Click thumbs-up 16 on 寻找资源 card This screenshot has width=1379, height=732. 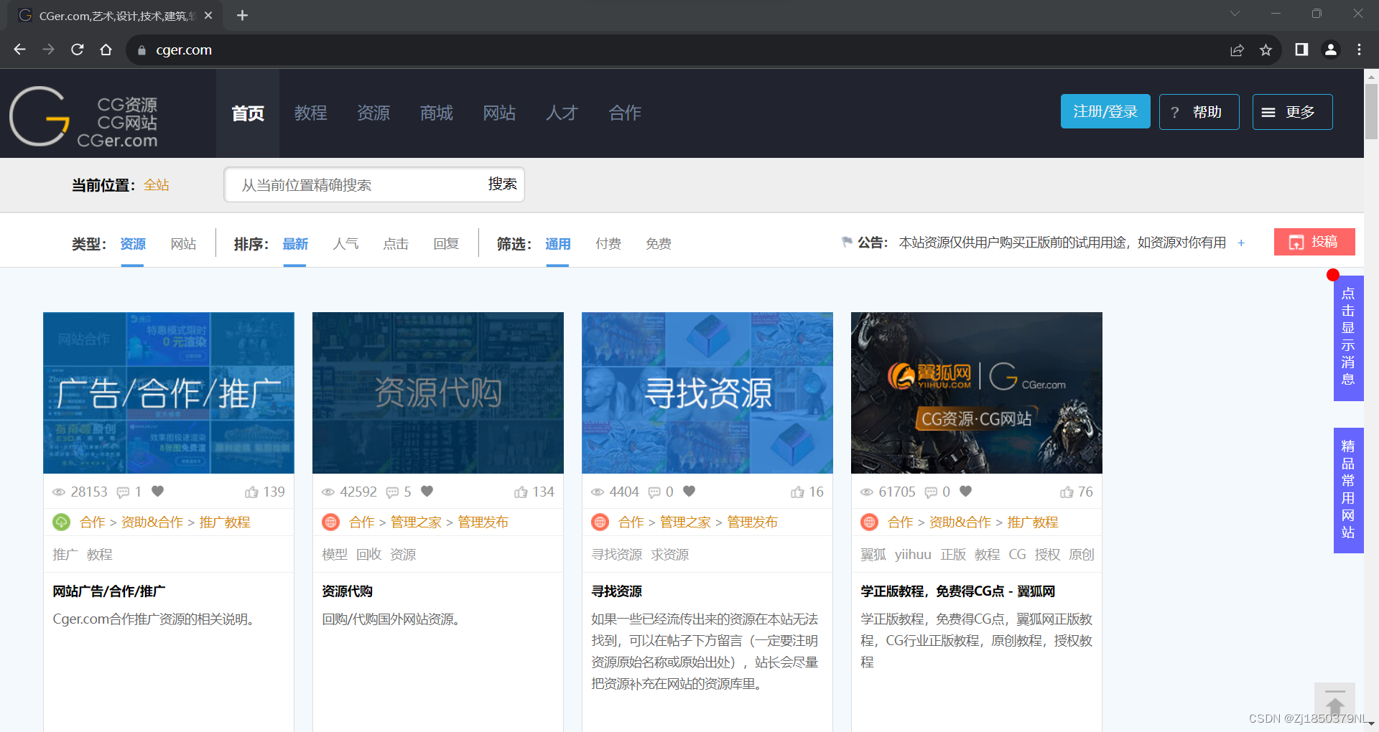point(807,492)
